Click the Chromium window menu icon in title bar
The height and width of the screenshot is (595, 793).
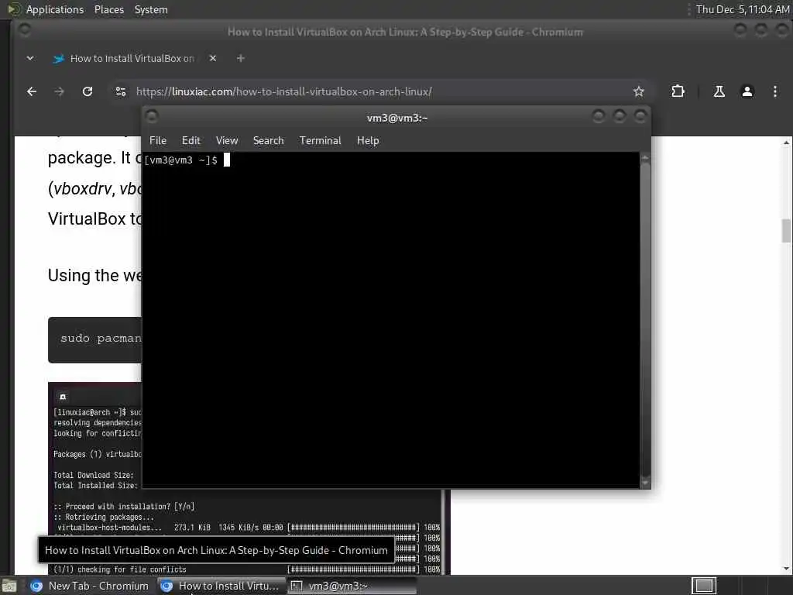[x=24, y=30]
